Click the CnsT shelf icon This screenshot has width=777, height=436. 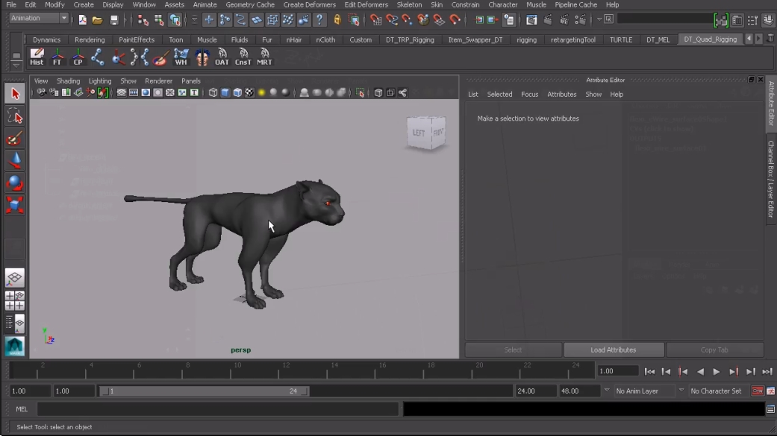coord(243,57)
